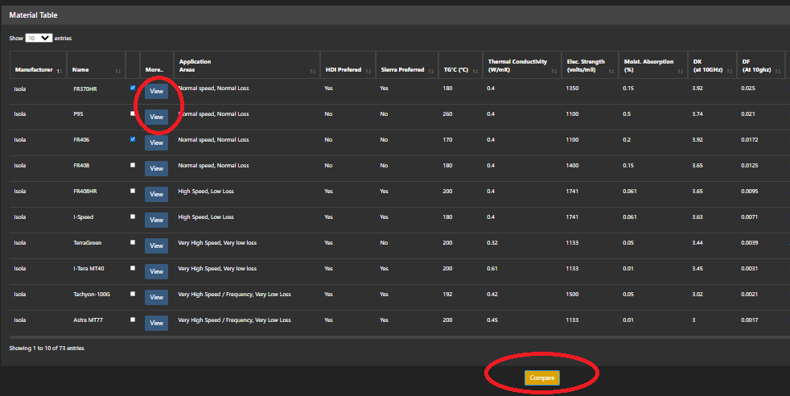This screenshot has height=396, width=790.
Task: Uncheck the FR406 row checkbox
Action: click(133, 139)
